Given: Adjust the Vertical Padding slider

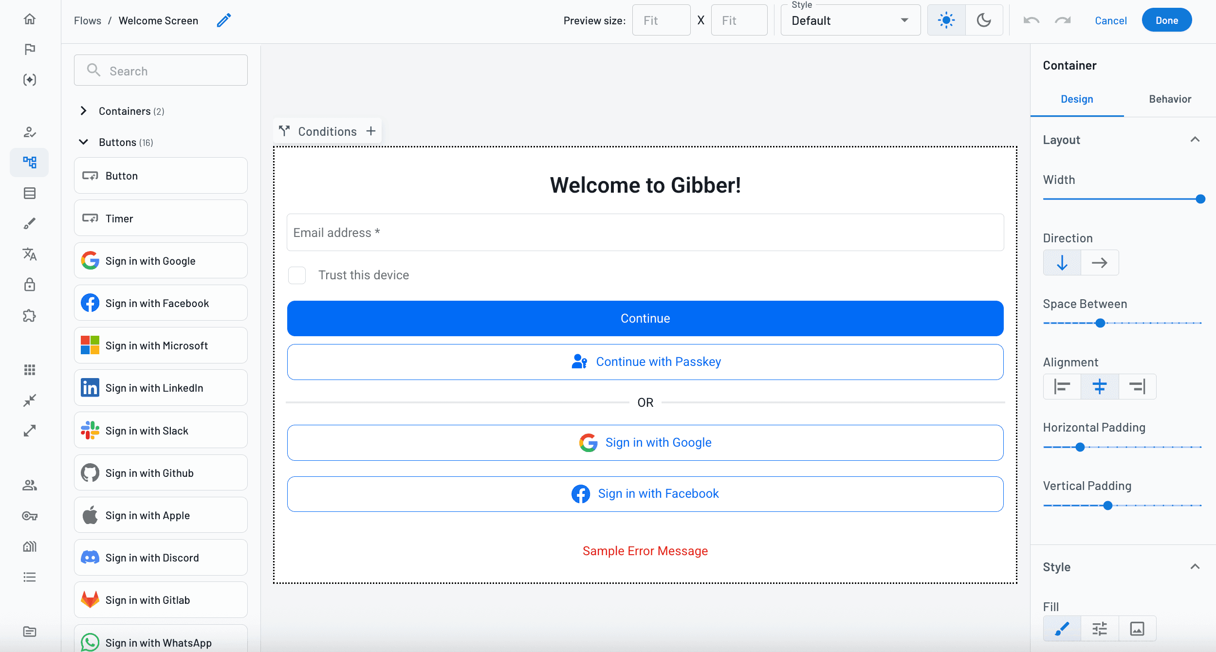Looking at the screenshot, I should click(x=1123, y=505).
